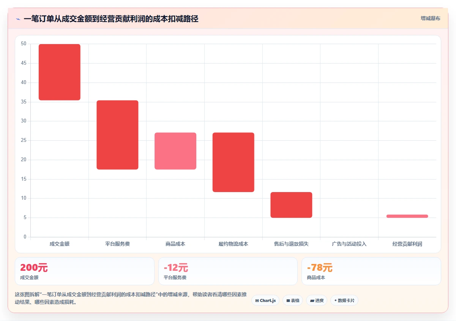Image resolution: width=456 pixels, height=321 pixels.
Task: Click the 售后与退款损失 axis label
Action: [291, 244]
